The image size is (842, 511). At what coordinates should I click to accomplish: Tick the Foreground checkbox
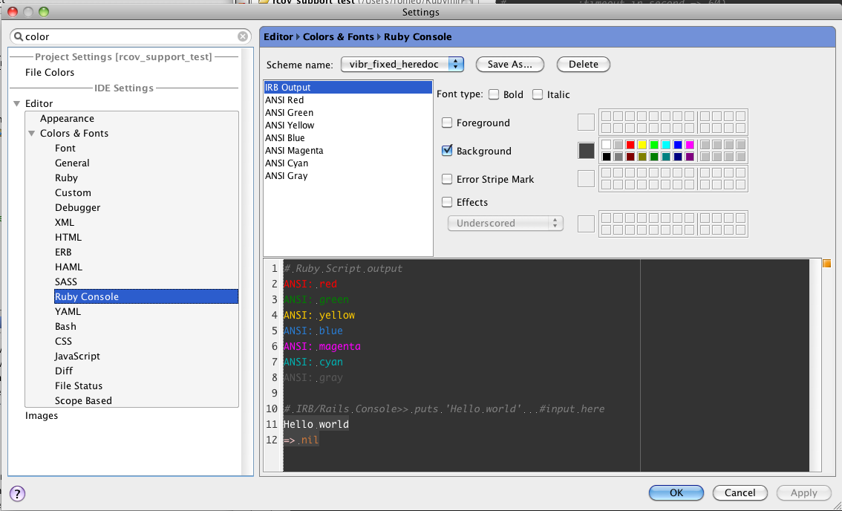(447, 123)
